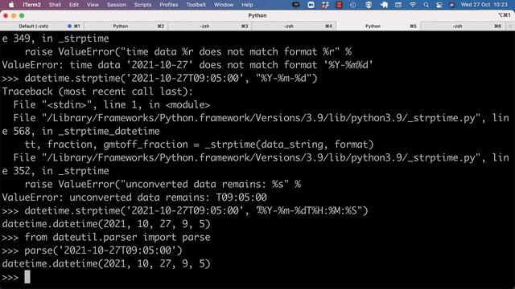The height and width of the screenshot is (289, 515).
Task: Click the blue activity dot on Default tab
Action: (x=69, y=26)
